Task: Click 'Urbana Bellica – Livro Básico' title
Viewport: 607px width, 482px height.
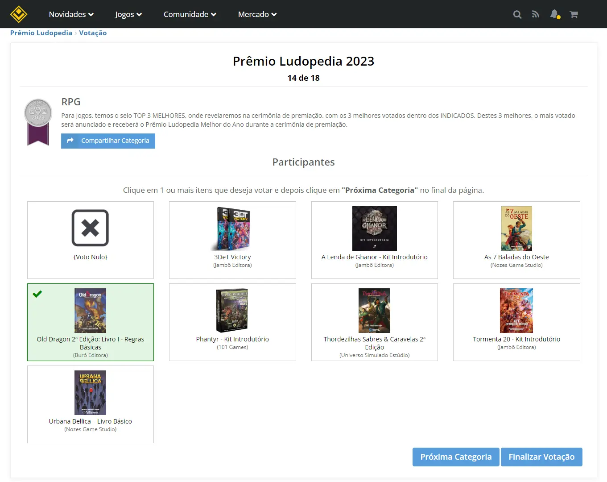Action: click(91, 421)
